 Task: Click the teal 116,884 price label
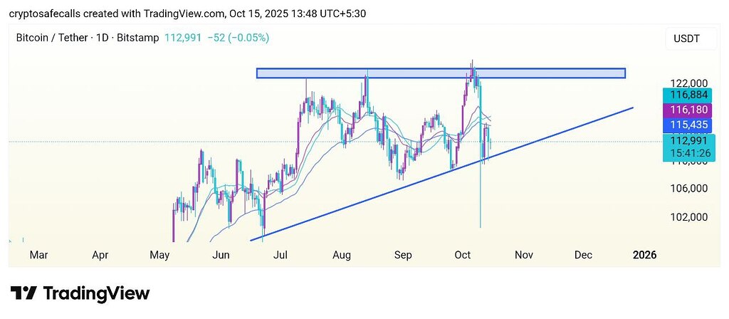click(x=686, y=95)
